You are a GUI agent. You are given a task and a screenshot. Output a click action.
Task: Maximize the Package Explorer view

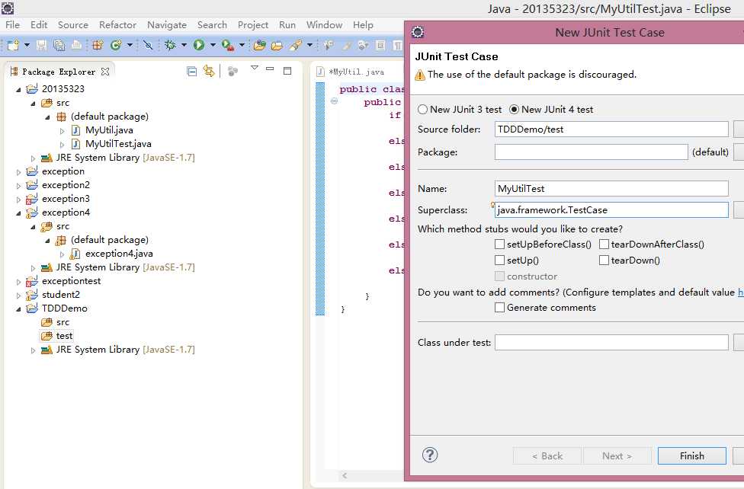tap(287, 71)
